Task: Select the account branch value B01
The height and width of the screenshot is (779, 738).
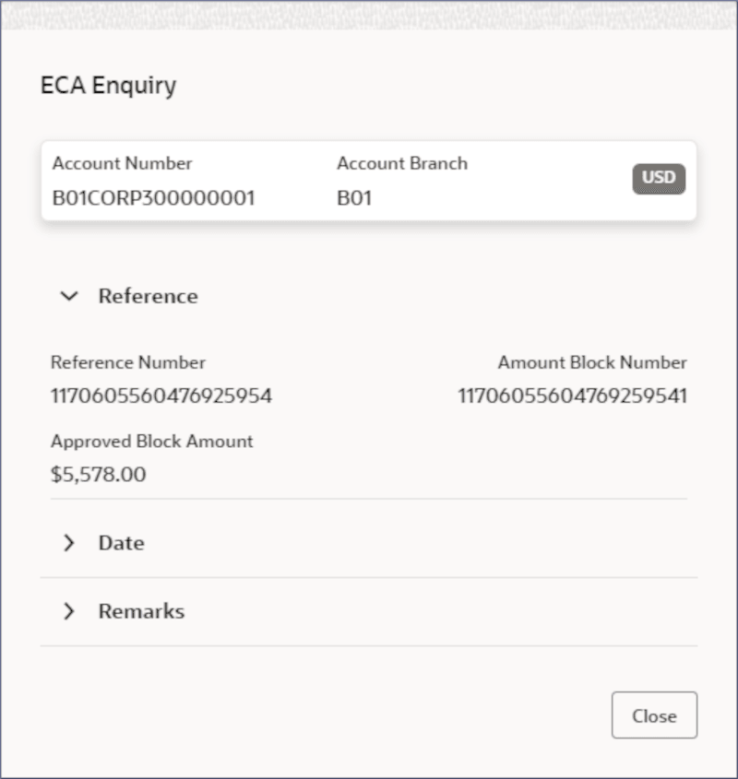Action: click(x=354, y=197)
